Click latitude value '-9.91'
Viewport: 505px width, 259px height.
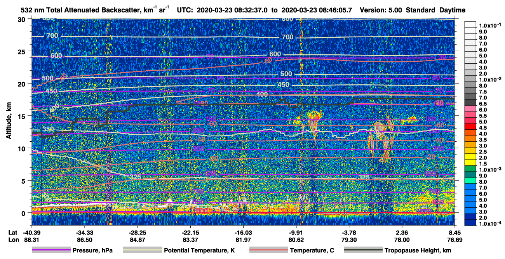pyautogui.click(x=296, y=233)
